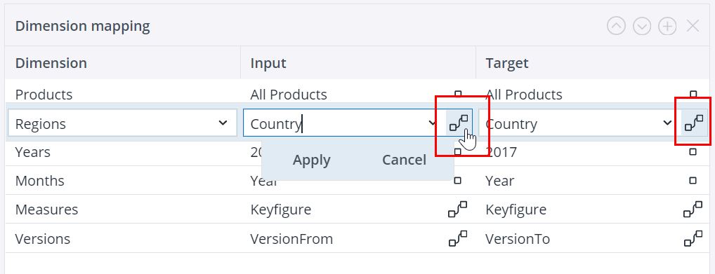
Task: Toggle single-element icon for Products Target
Action: click(693, 94)
